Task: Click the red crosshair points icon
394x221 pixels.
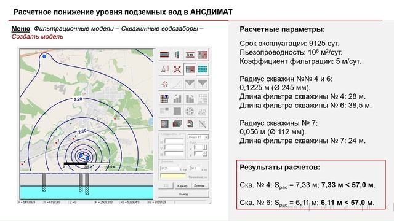Action: pos(164,84)
